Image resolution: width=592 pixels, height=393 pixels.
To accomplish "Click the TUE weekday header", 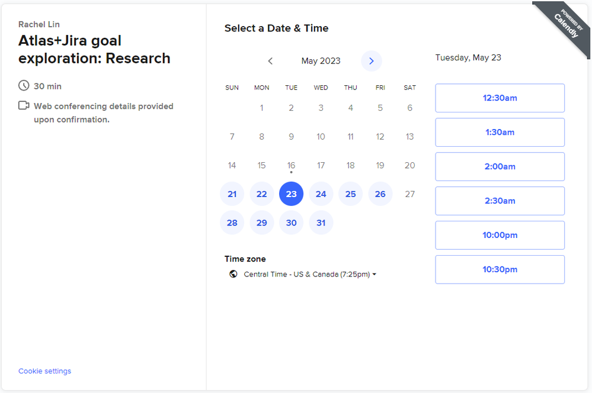I will (291, 88).
